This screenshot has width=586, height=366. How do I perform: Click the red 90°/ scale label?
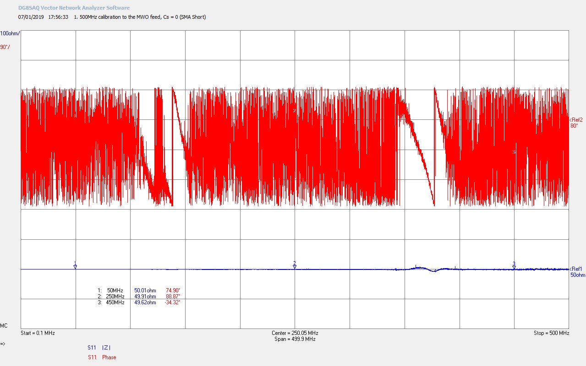[x=5, y=47]
